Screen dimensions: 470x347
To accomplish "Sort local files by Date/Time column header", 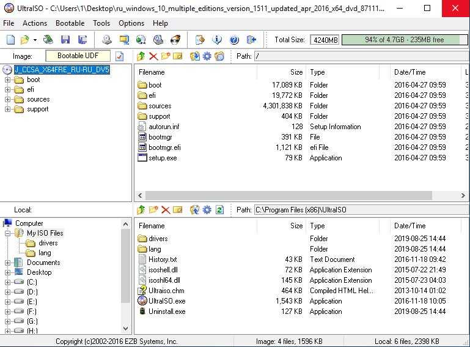I will point(424,226).
